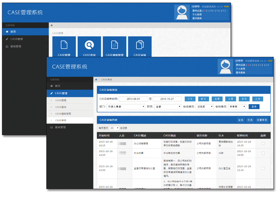
Task: Click the CASE查询 magnifier tile icon
Action: coord(89,45)
